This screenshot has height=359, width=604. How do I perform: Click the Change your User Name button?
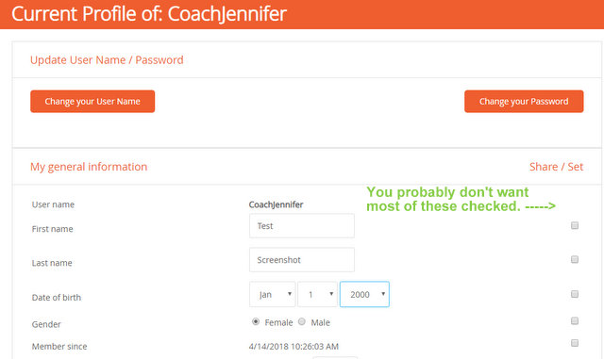coord(92,102)
